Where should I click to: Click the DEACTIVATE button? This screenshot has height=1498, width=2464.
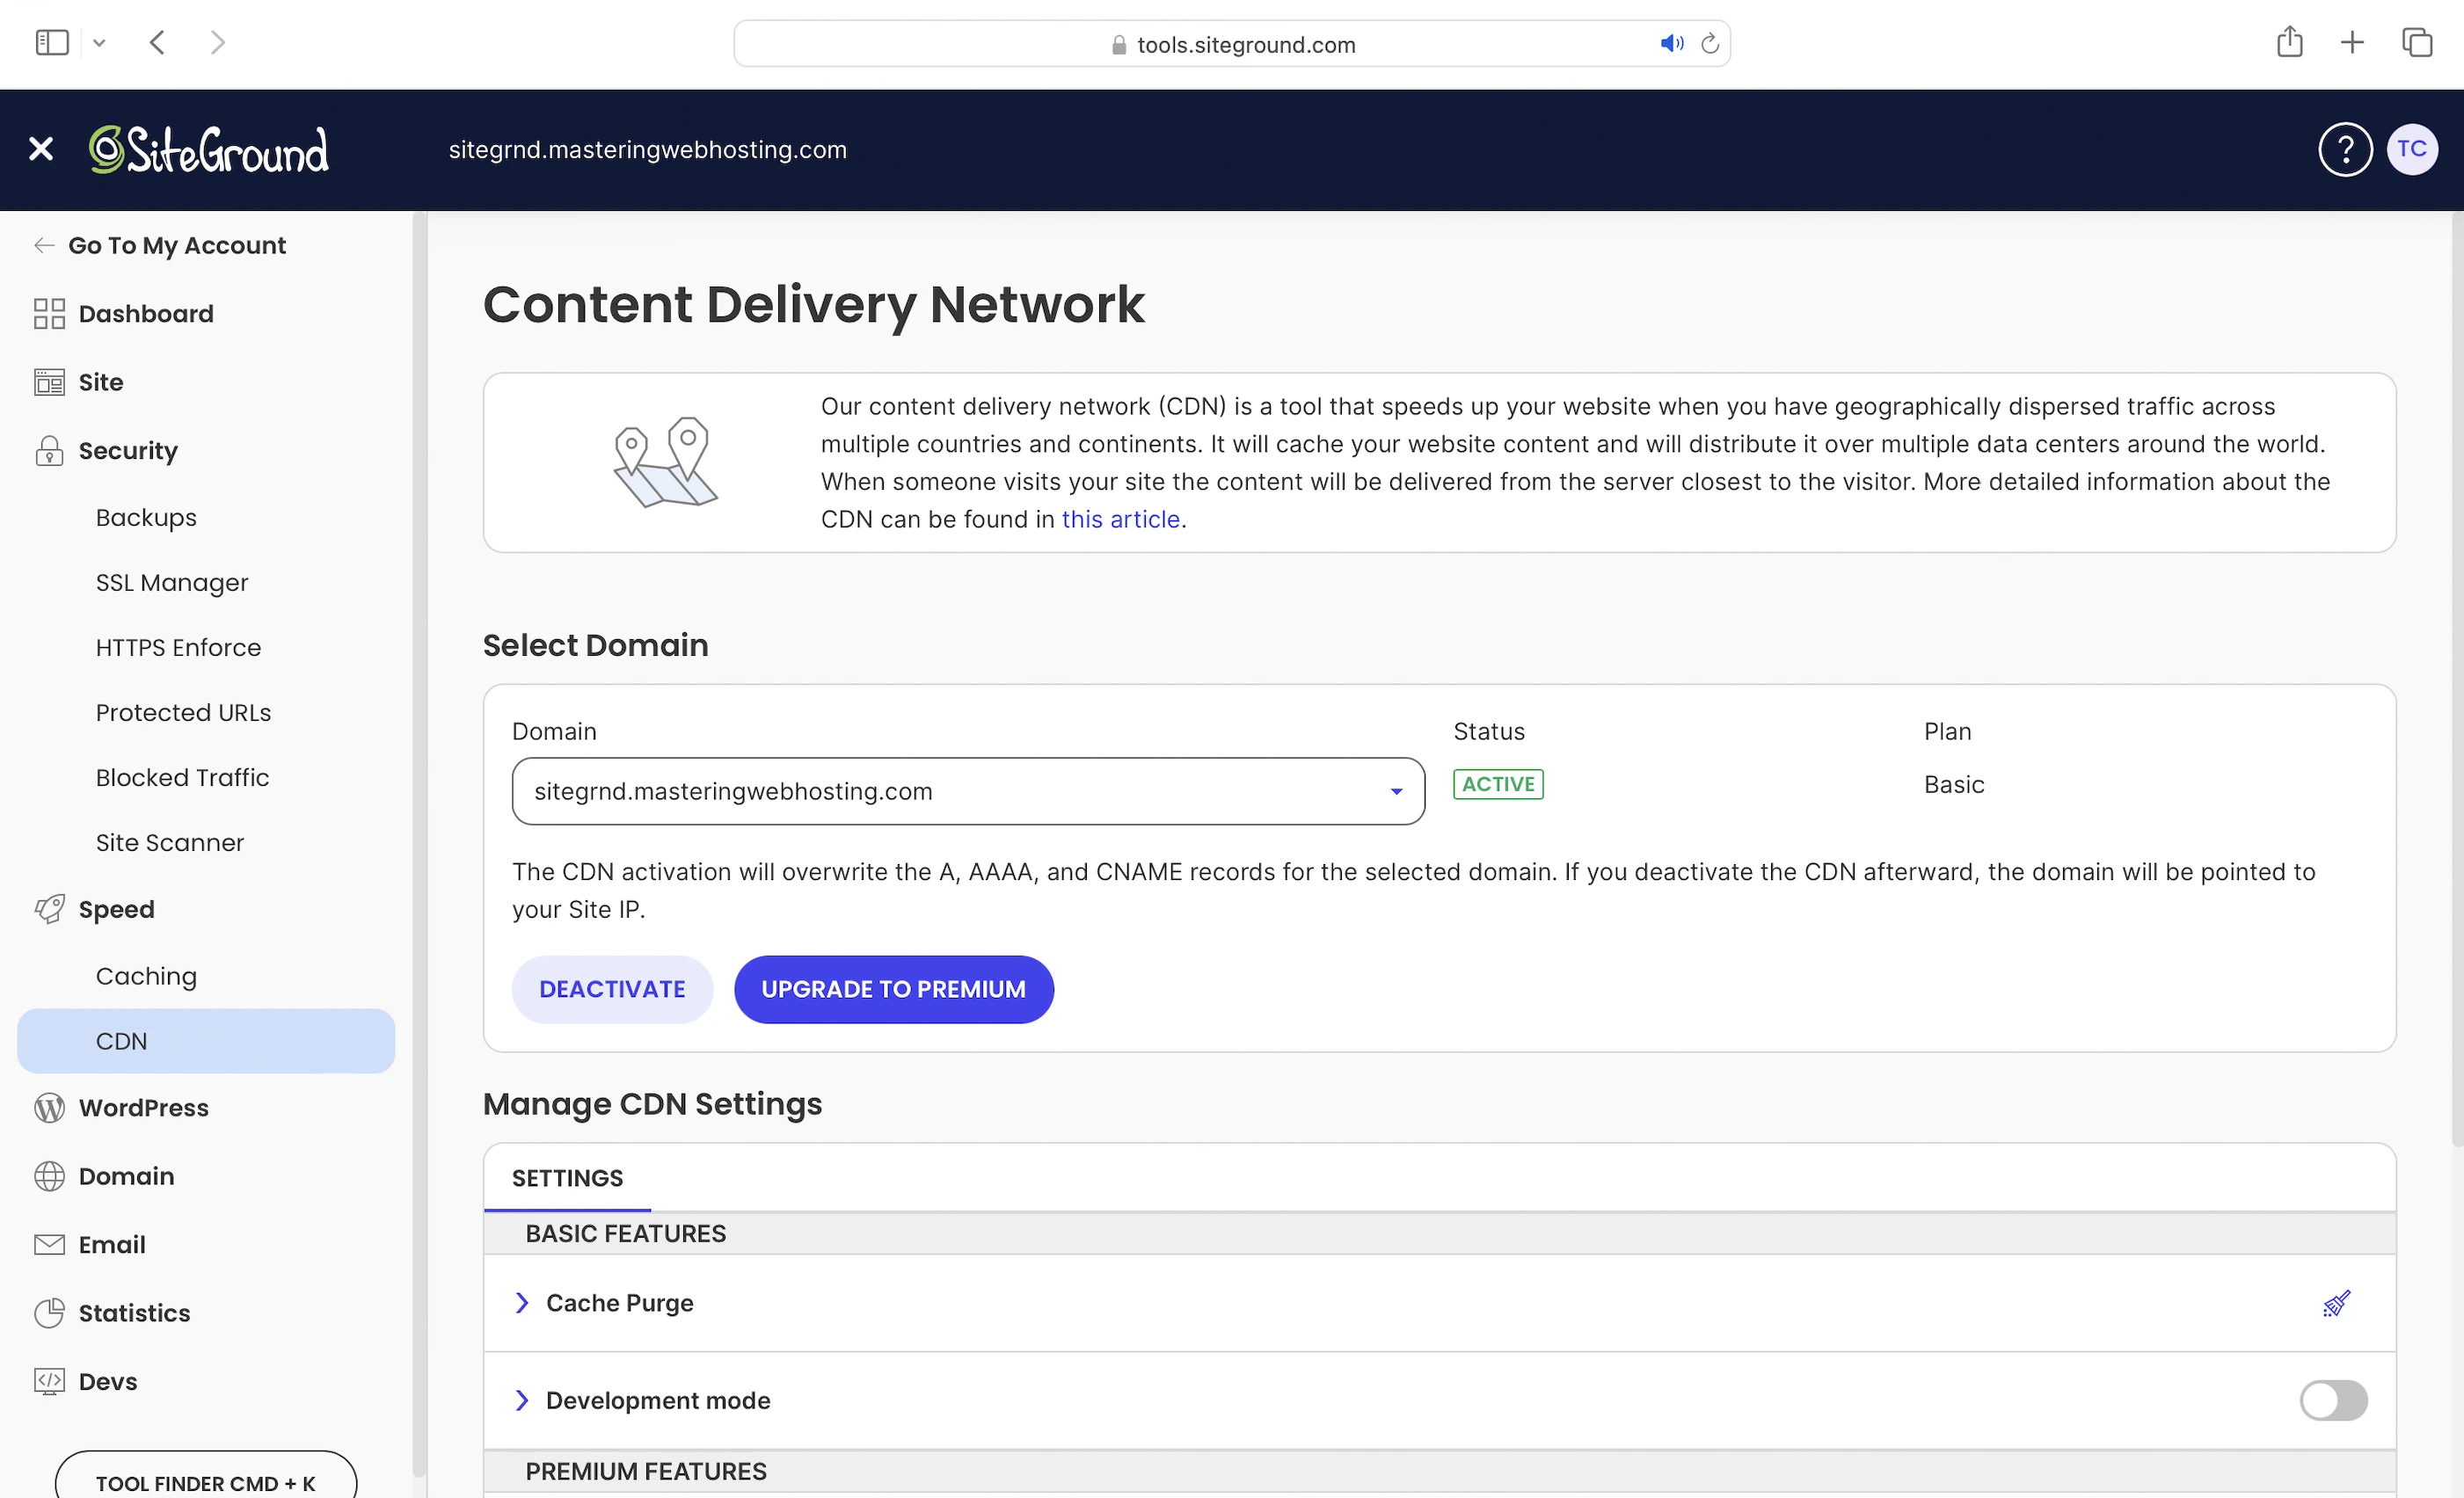pyautogui.click(x=612, y=989)
